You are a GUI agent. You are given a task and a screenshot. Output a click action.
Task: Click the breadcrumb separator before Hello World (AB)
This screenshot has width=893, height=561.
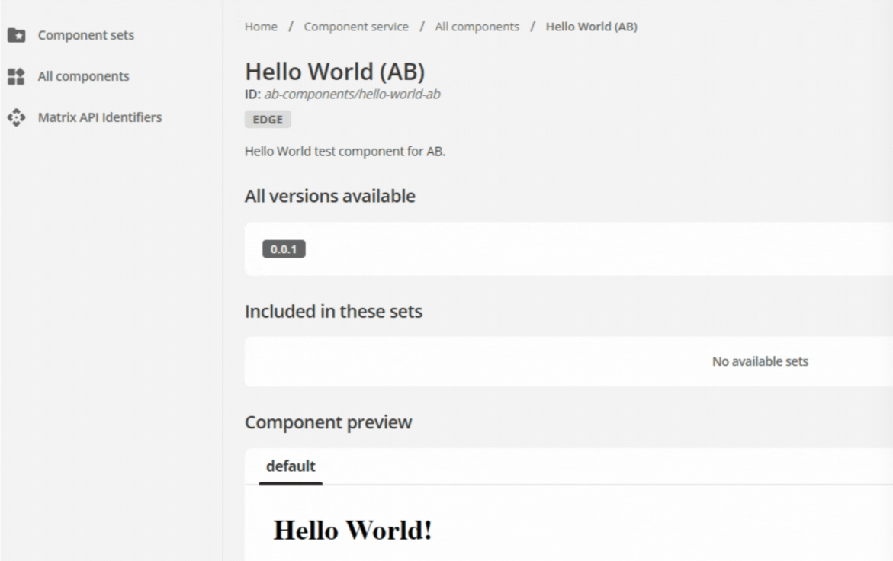click(532, 26)
